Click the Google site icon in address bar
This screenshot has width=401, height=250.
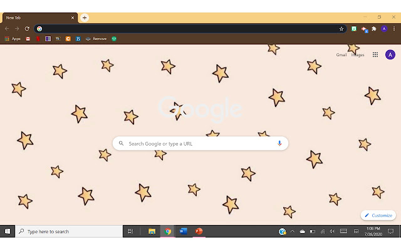pos(39,29)
